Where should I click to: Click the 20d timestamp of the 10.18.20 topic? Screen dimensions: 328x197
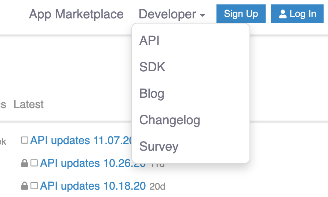coord(157,187)
